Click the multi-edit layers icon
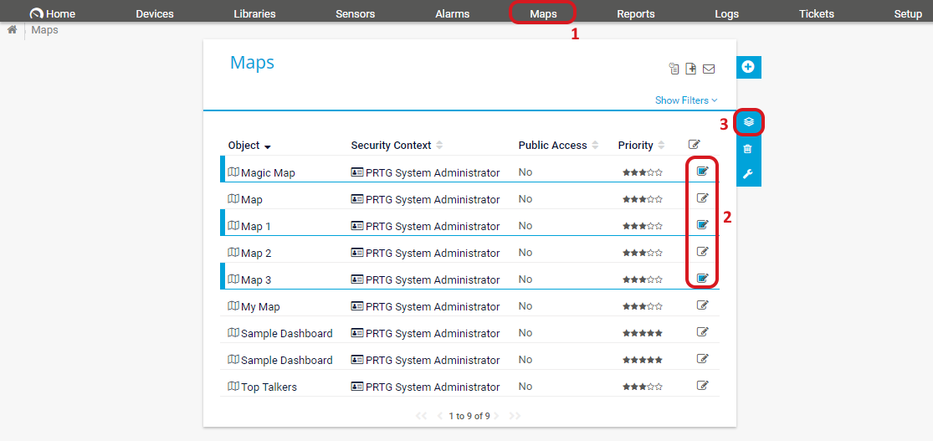Image resolution: width=933 pixels, height=441 pixels. pos(748,122)
